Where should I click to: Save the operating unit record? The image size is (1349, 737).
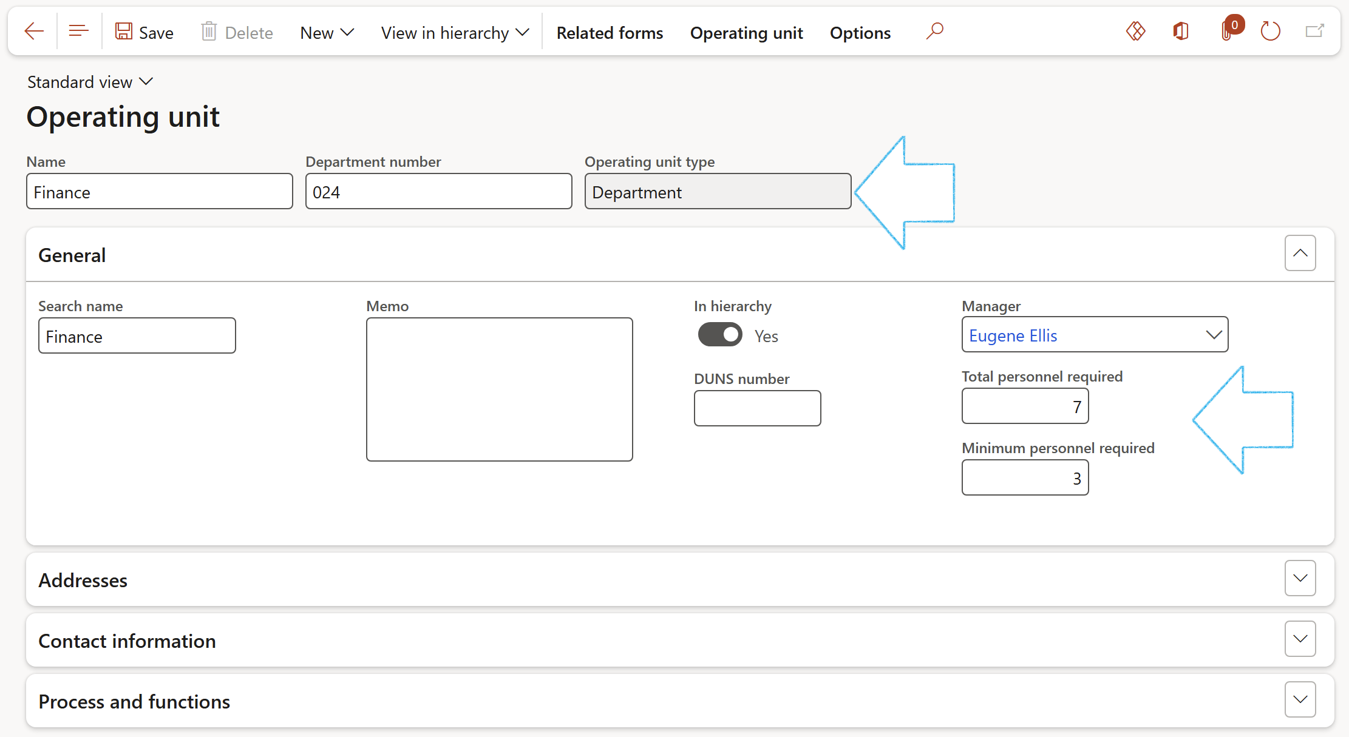[144, 32]
